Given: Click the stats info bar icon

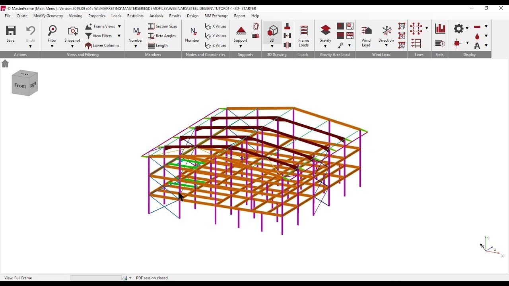Looking at the screenshot, I should pyautogui.click(x=440, y=43).
